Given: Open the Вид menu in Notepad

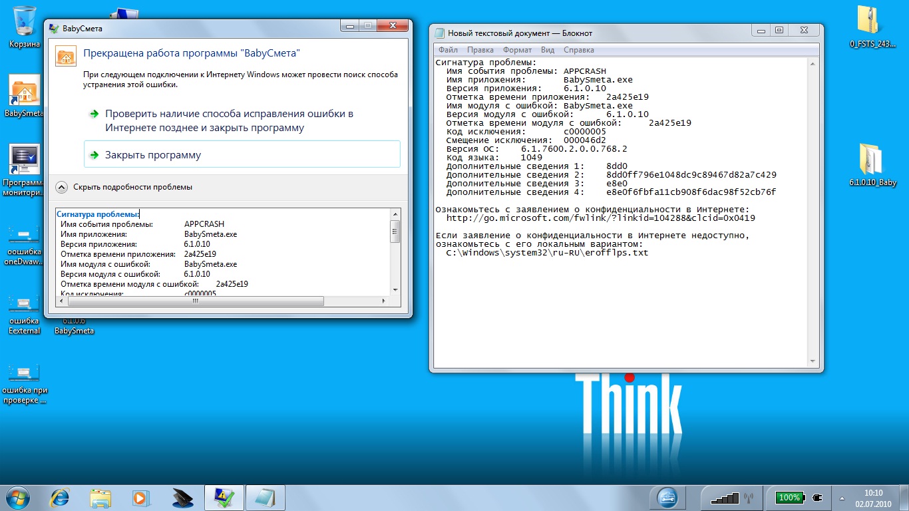Looking at the screenshot, I should click(x=548, y=50).
